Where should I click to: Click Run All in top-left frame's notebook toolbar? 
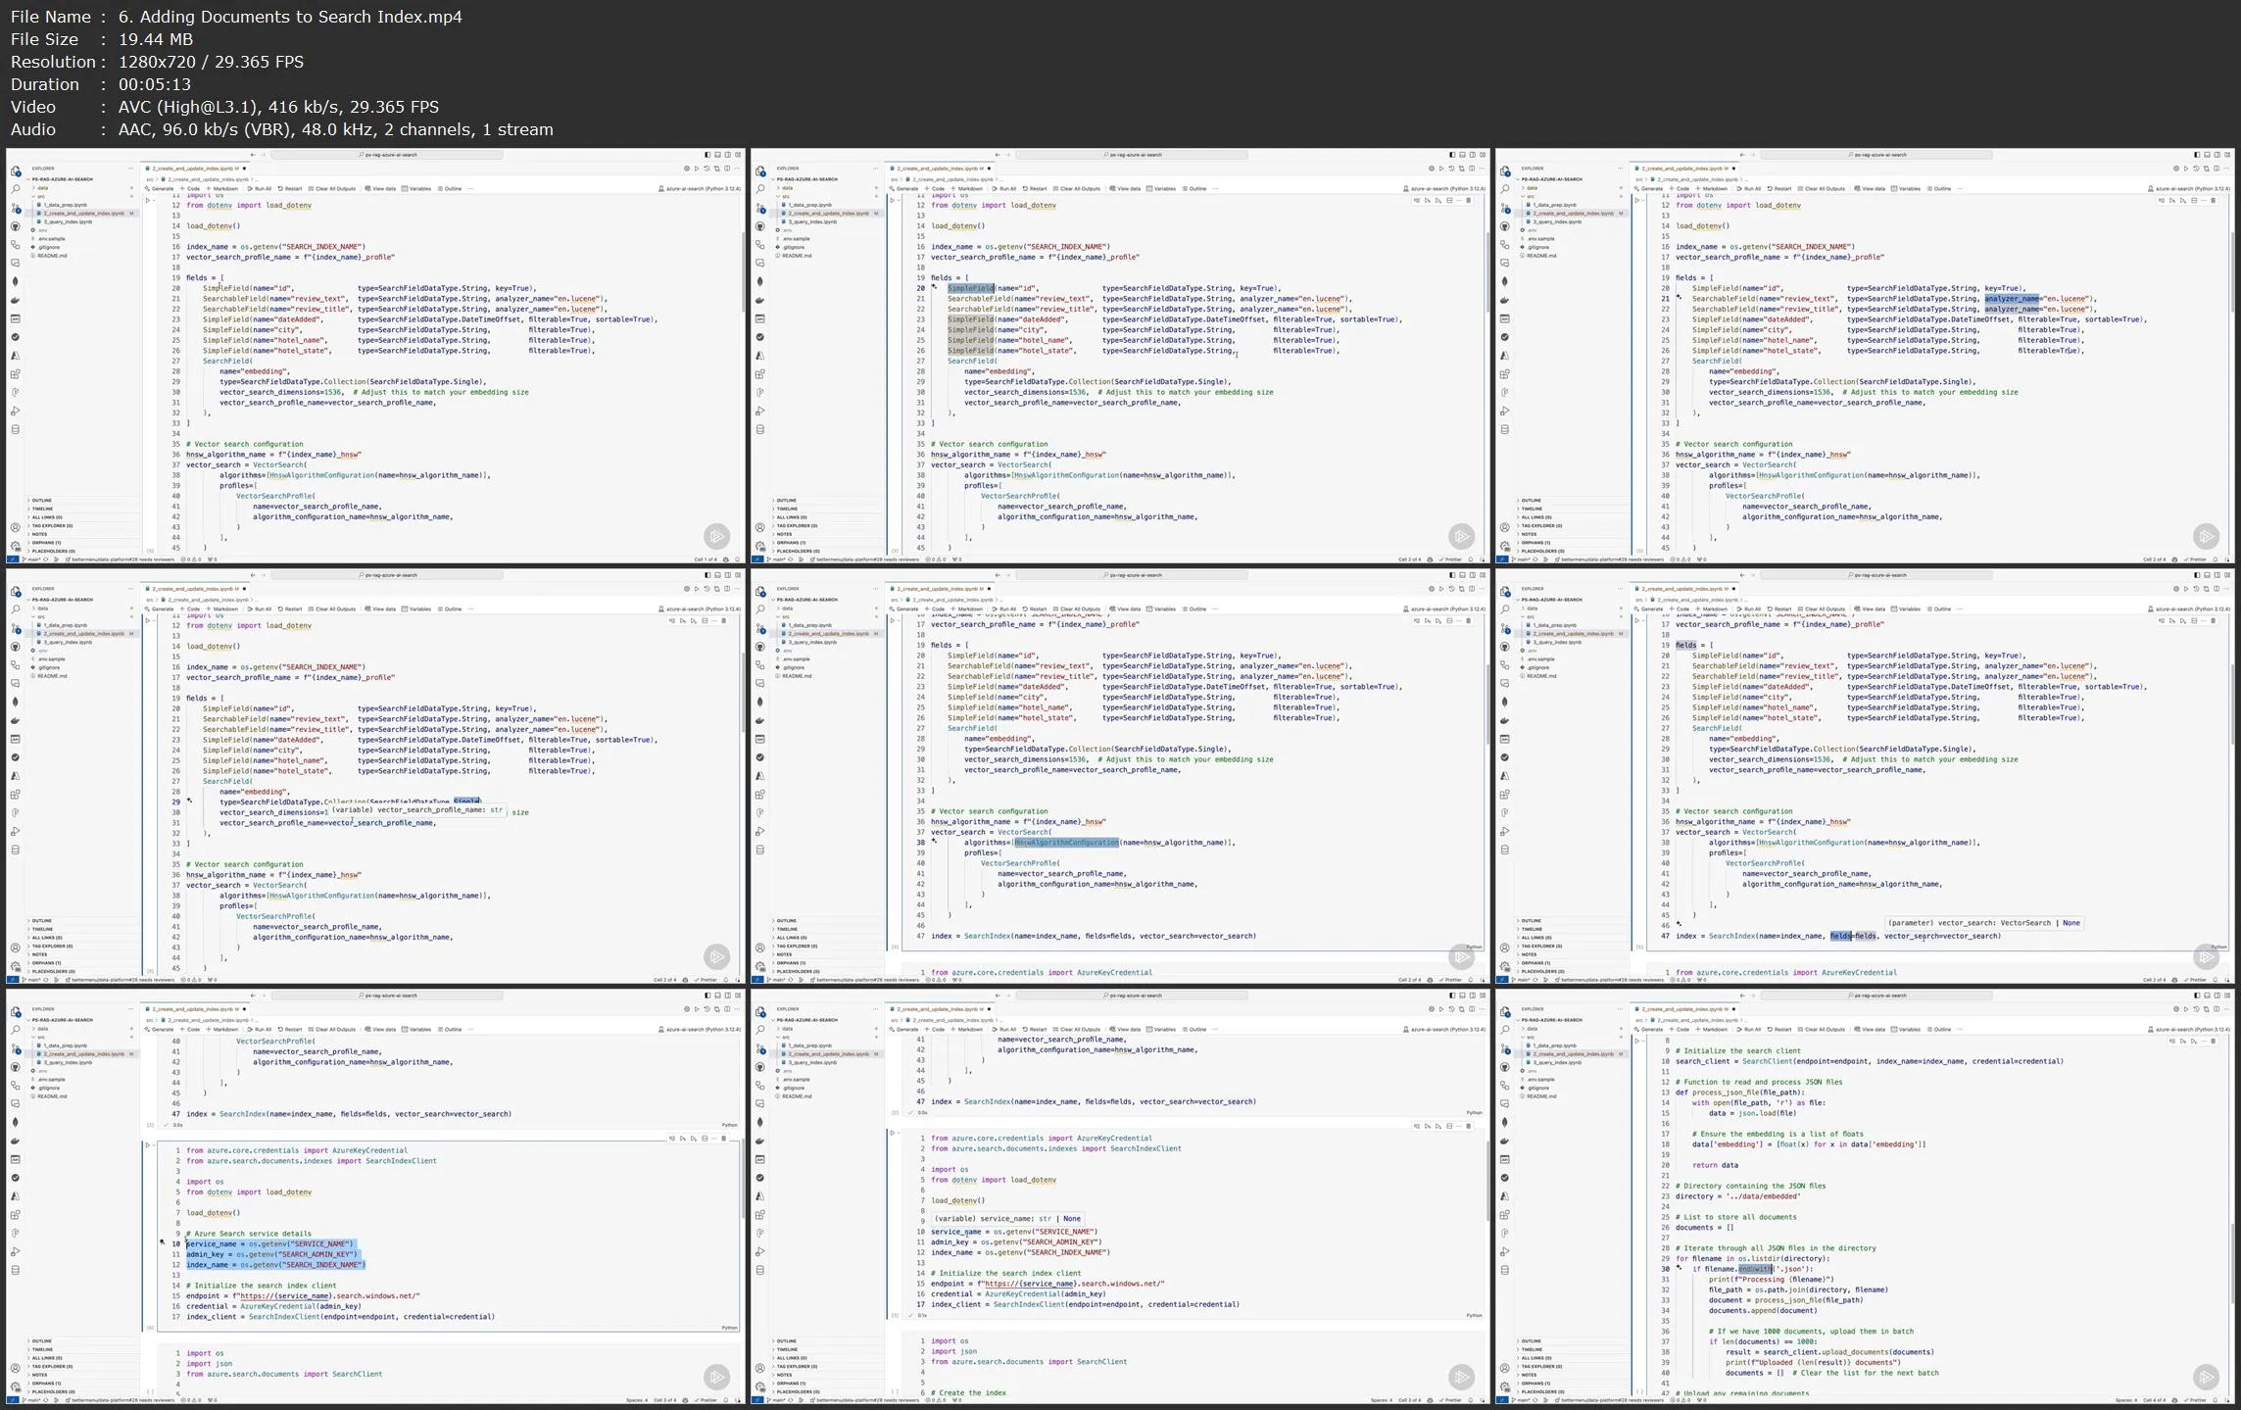(260, 188)
